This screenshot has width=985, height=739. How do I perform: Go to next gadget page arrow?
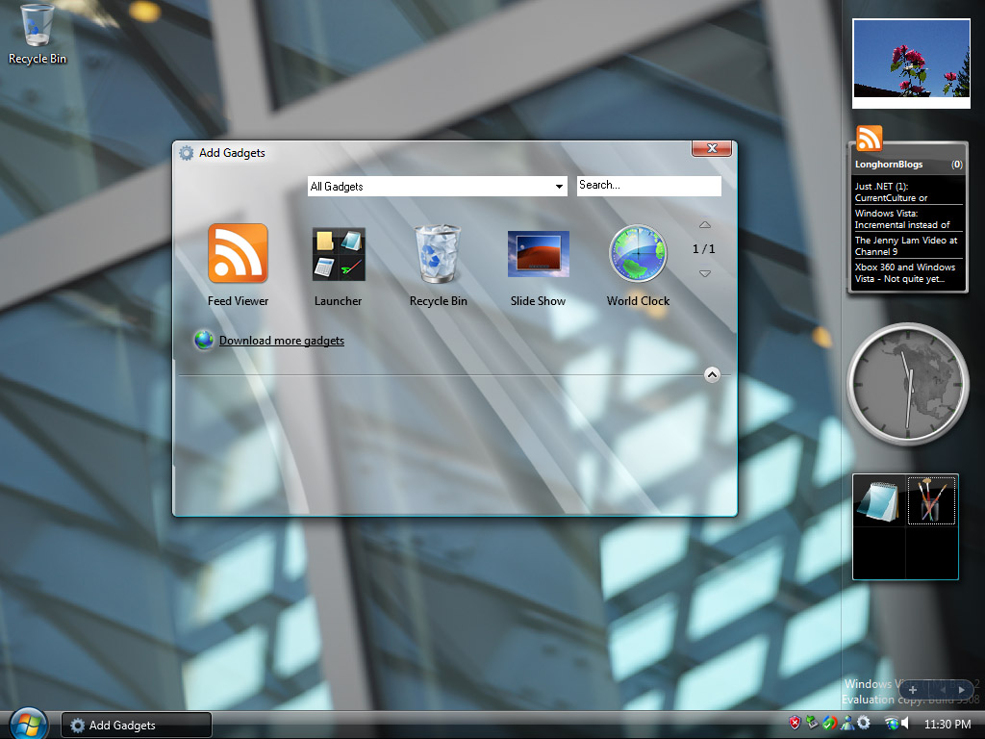click(x=705, y=273)
